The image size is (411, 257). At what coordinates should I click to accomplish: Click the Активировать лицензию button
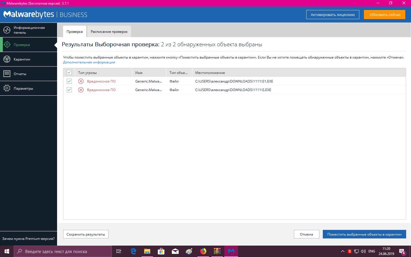pos(333,15)
